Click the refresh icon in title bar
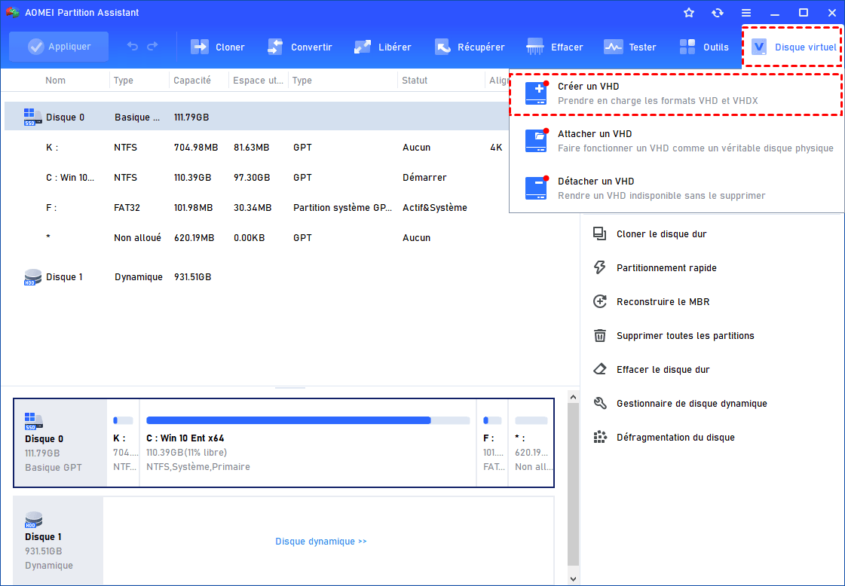The image size is (845, 586). point(718,12)
